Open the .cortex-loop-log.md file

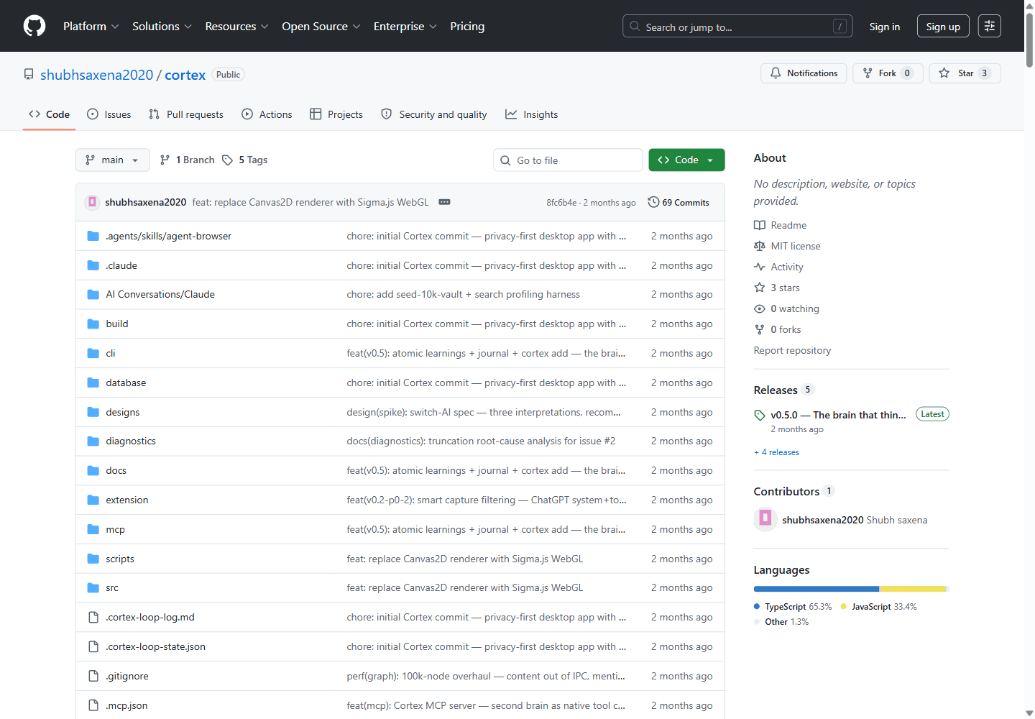click(x=150, y=617)
